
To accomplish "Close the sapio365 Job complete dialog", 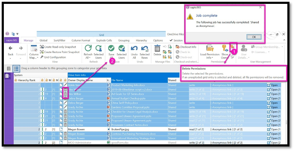I will (x=260, y=7).
